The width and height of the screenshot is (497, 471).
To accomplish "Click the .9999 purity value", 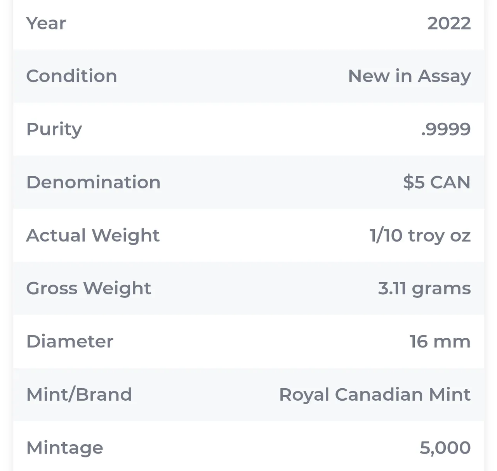I will (446, 129).
